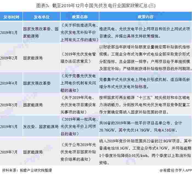This screenshot has width=192, height=176.
Task: Click the @前瞻经济学人APP credit text
Action: [x=176, y=170]
